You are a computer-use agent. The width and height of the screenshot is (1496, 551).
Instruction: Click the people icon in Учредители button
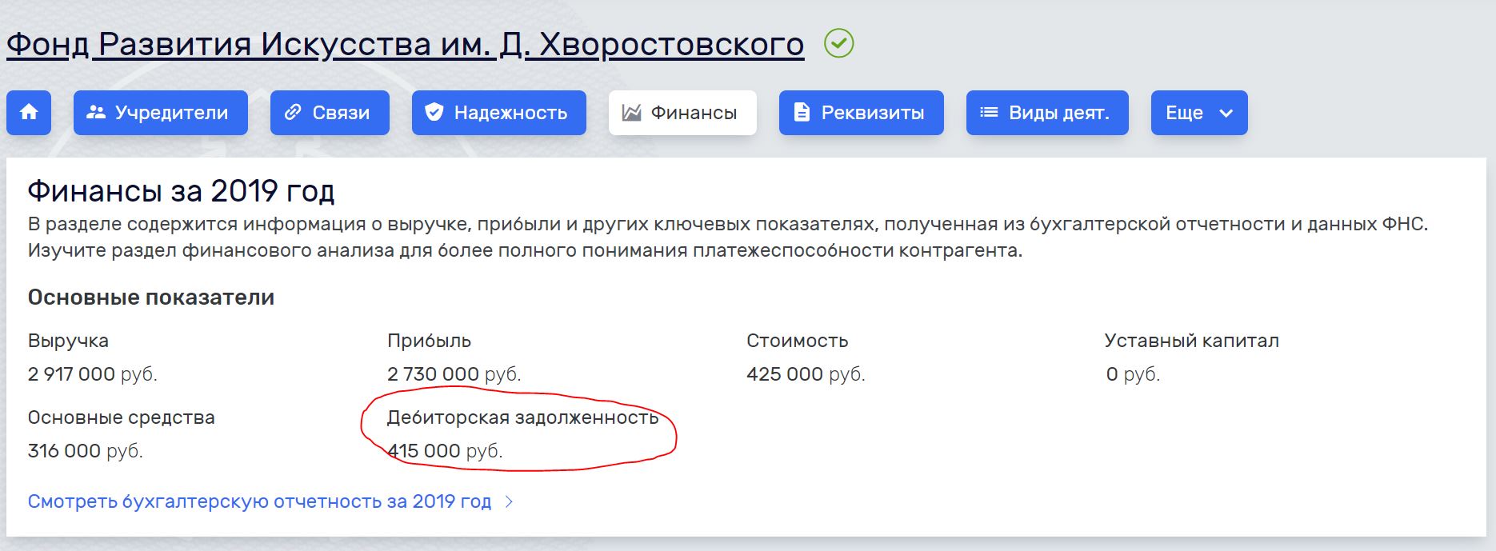96,113
